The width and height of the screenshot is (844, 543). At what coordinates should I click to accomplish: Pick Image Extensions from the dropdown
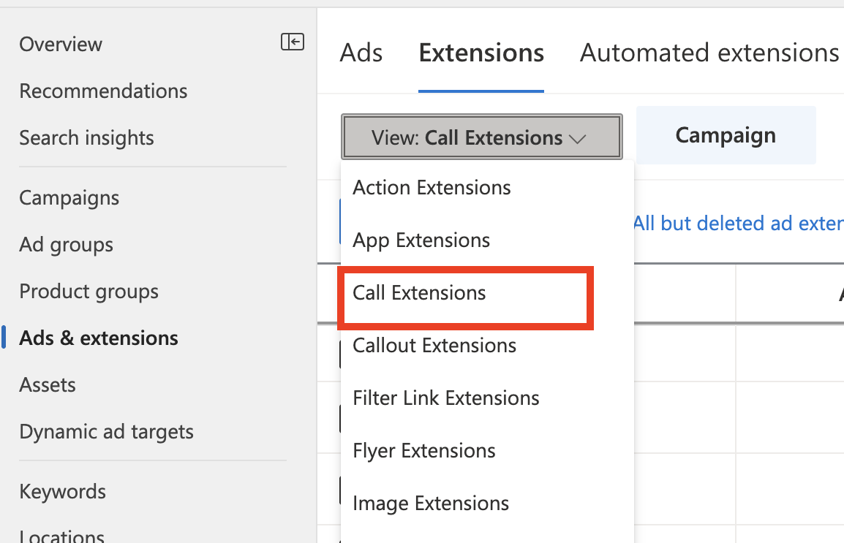tap(431, 504)
